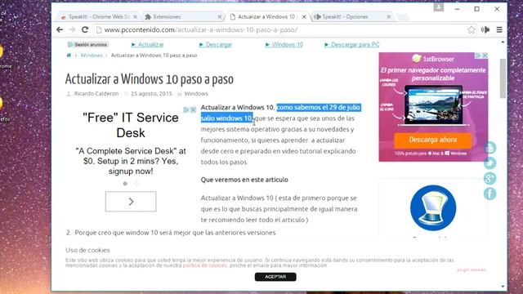
Task: Click the "Free" IT Service Desk ad headline
Action: [131, 125]
